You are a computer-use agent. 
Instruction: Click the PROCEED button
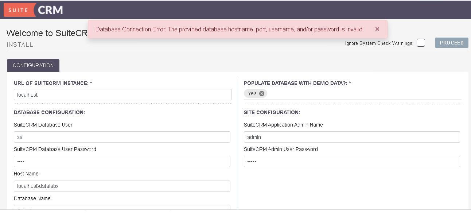pos(451,43)
